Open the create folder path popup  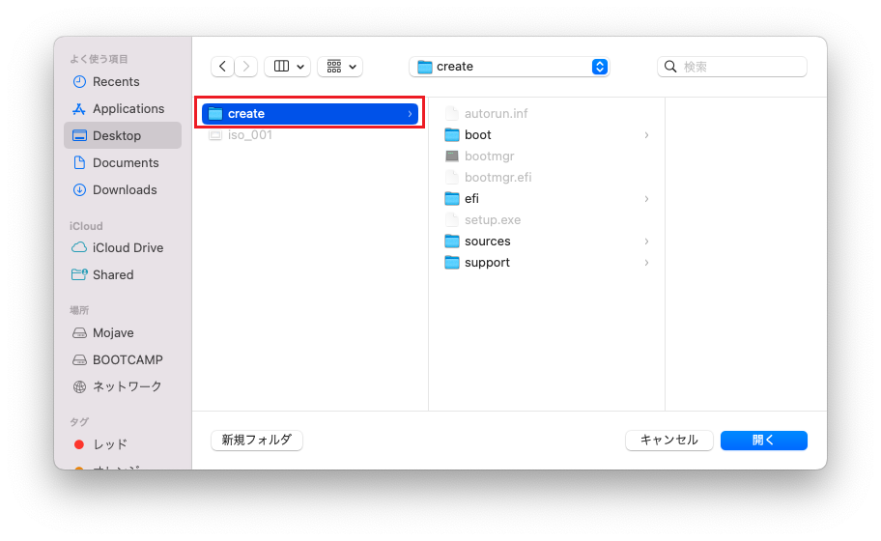tap(509, 67)
